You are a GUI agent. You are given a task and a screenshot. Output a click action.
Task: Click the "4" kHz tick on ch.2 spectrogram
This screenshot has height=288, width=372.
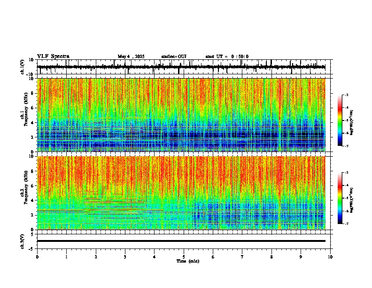(32, 200)
